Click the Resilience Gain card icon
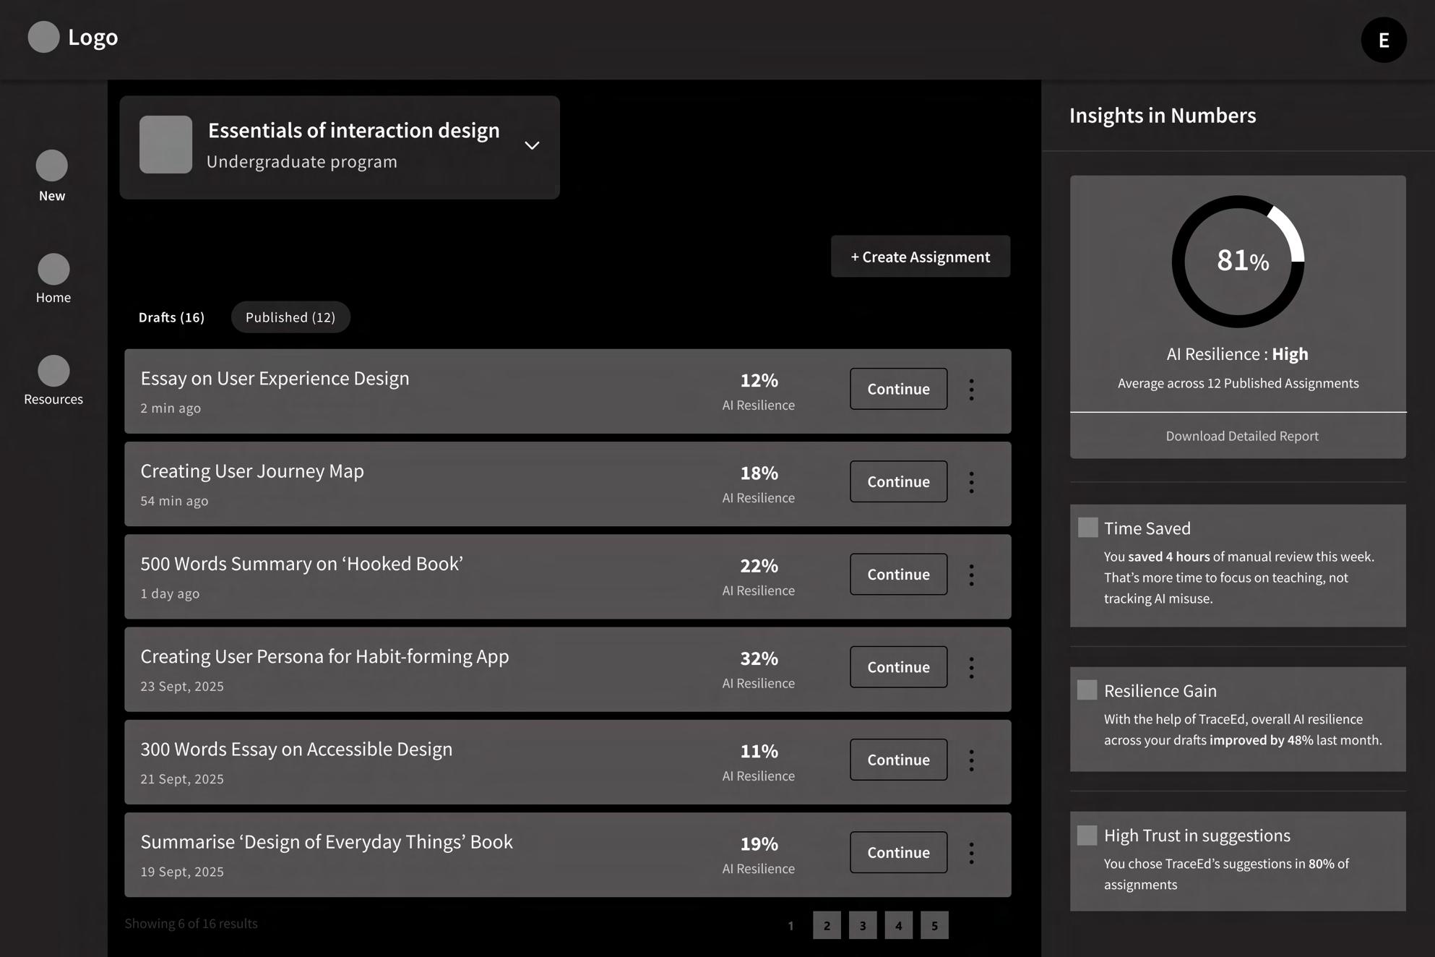 tap(1087, 690)
